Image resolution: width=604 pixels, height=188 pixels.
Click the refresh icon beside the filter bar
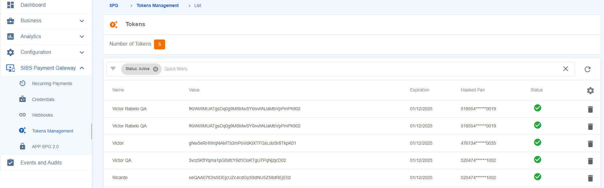[587, 69]
